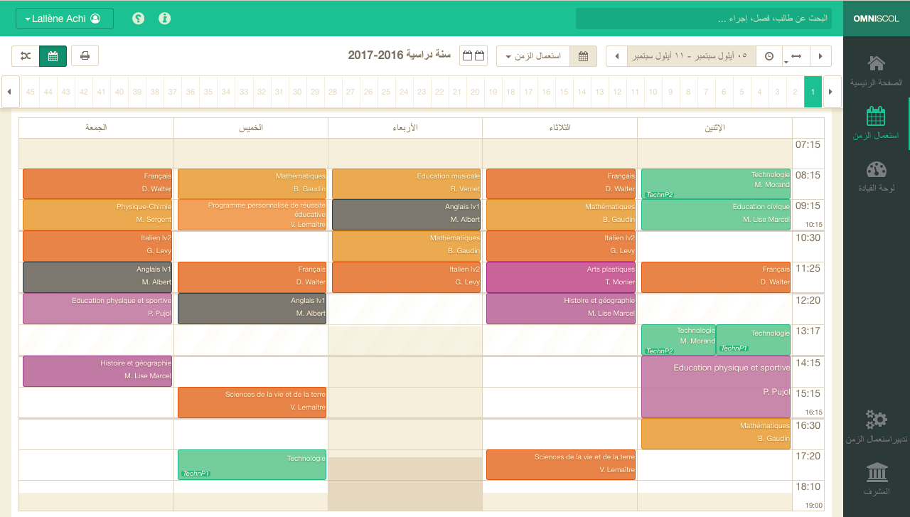Click the globe icon in the top bar
The width and height of the screenshot is (910, 517).
138,18
